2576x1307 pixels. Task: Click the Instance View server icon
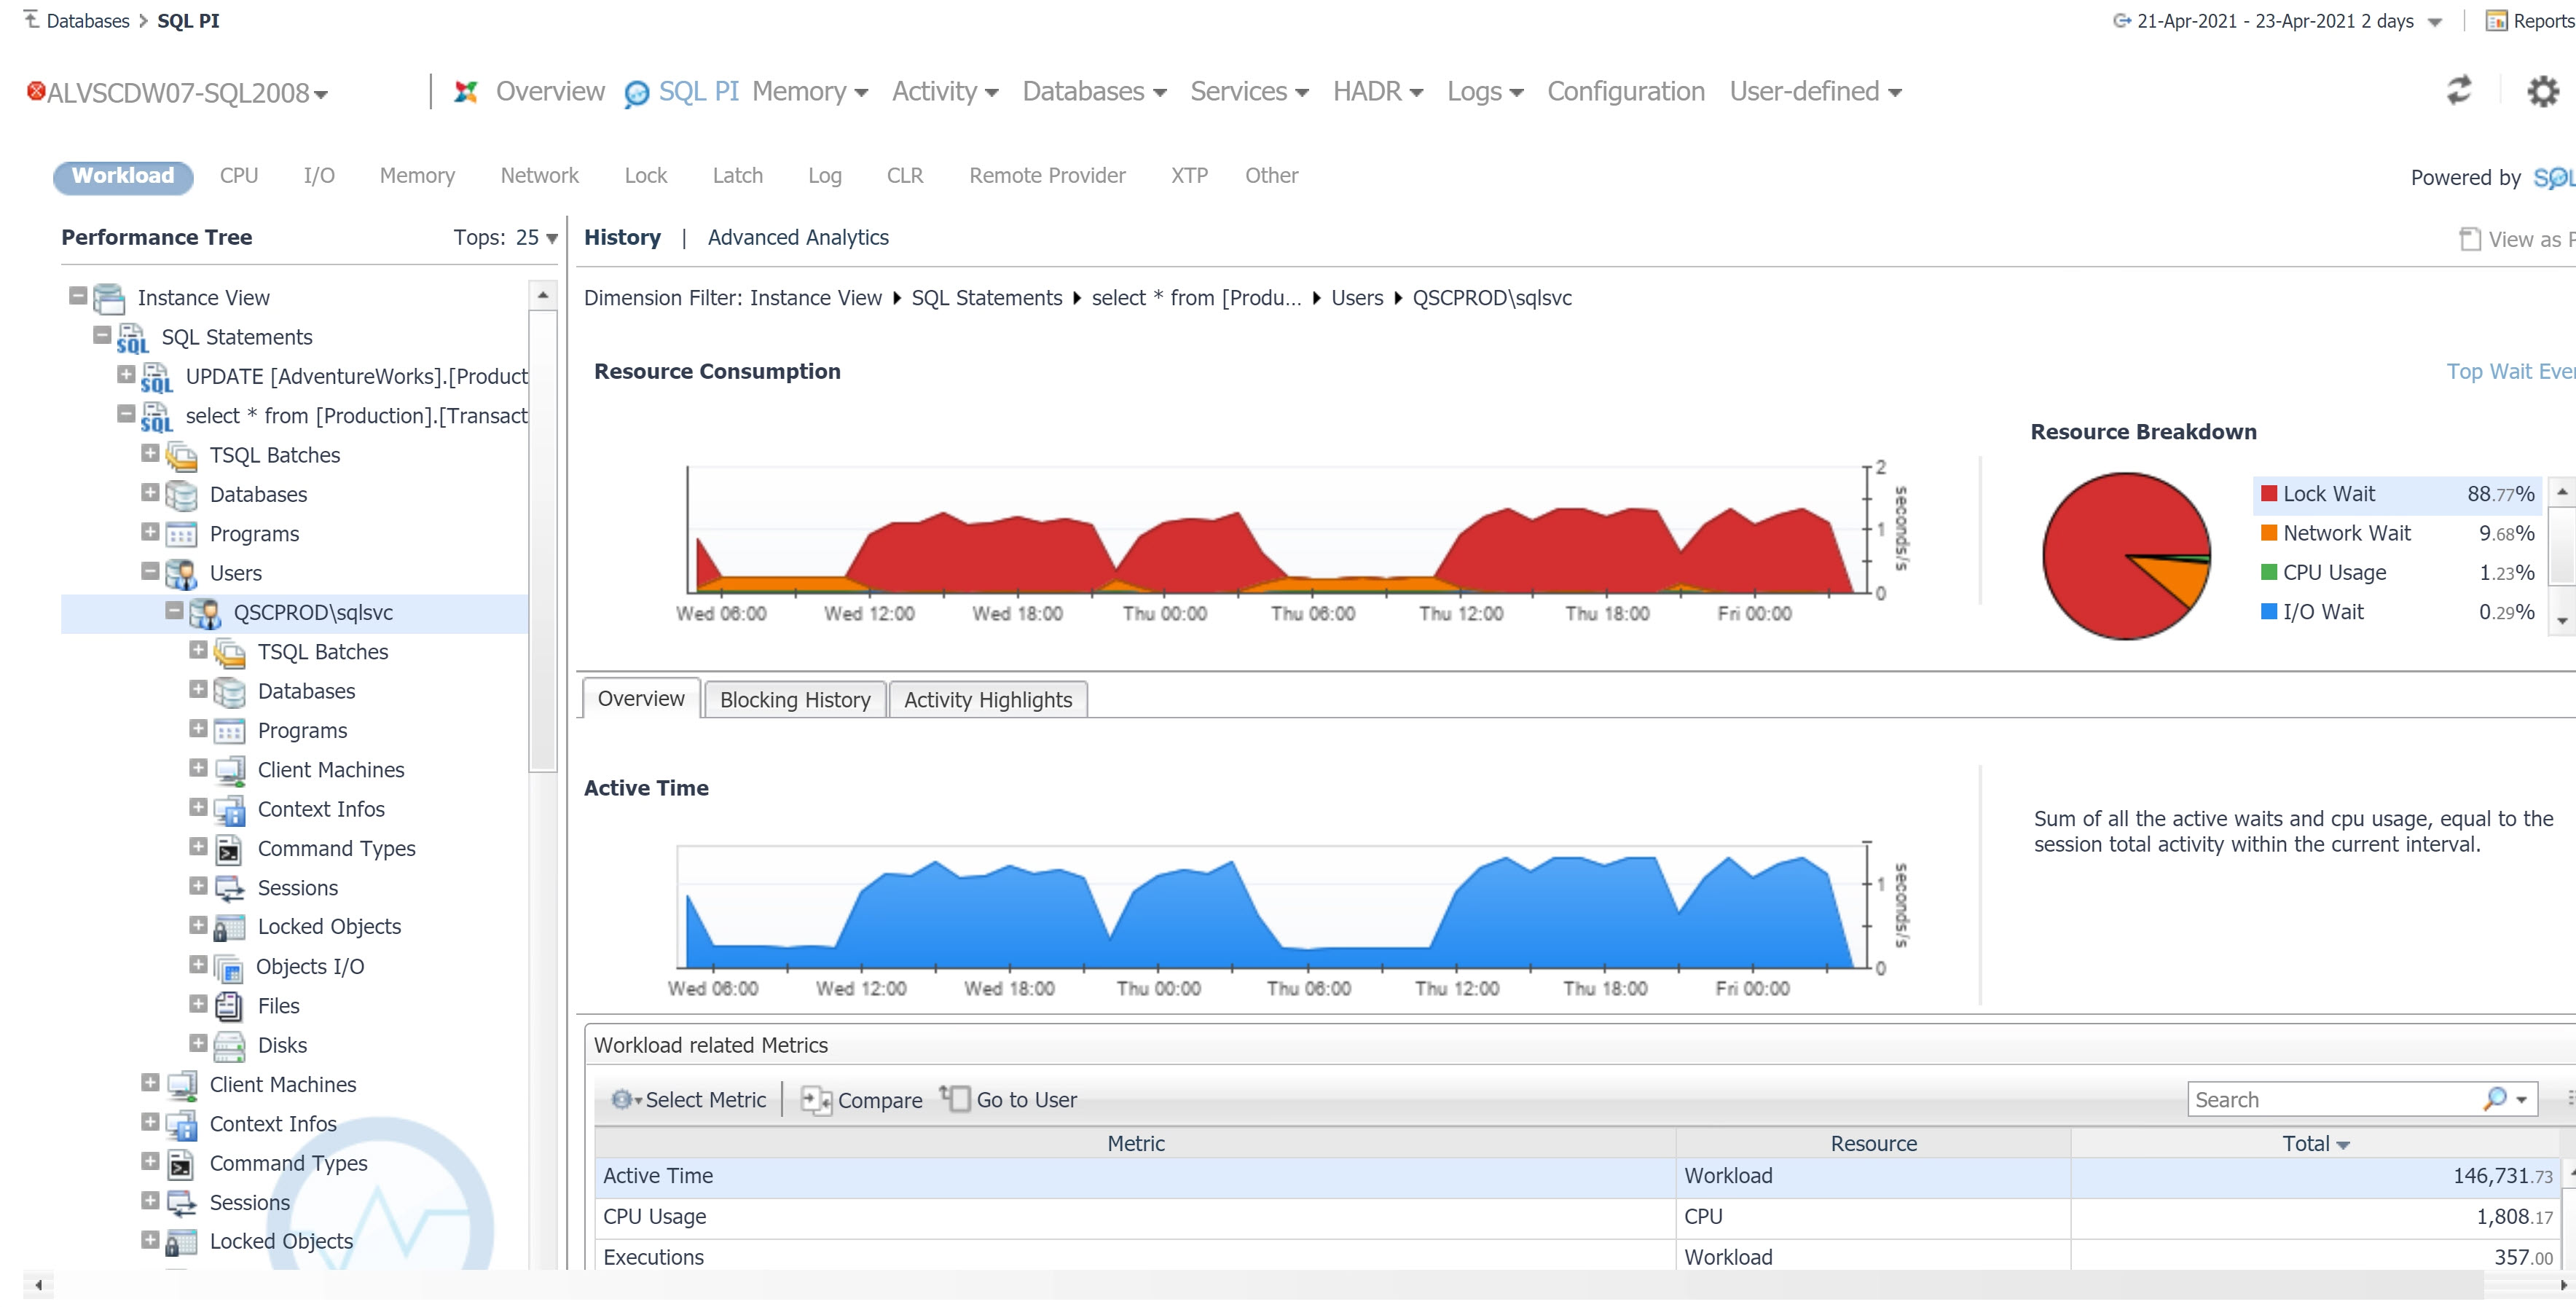tap(109, 298)
